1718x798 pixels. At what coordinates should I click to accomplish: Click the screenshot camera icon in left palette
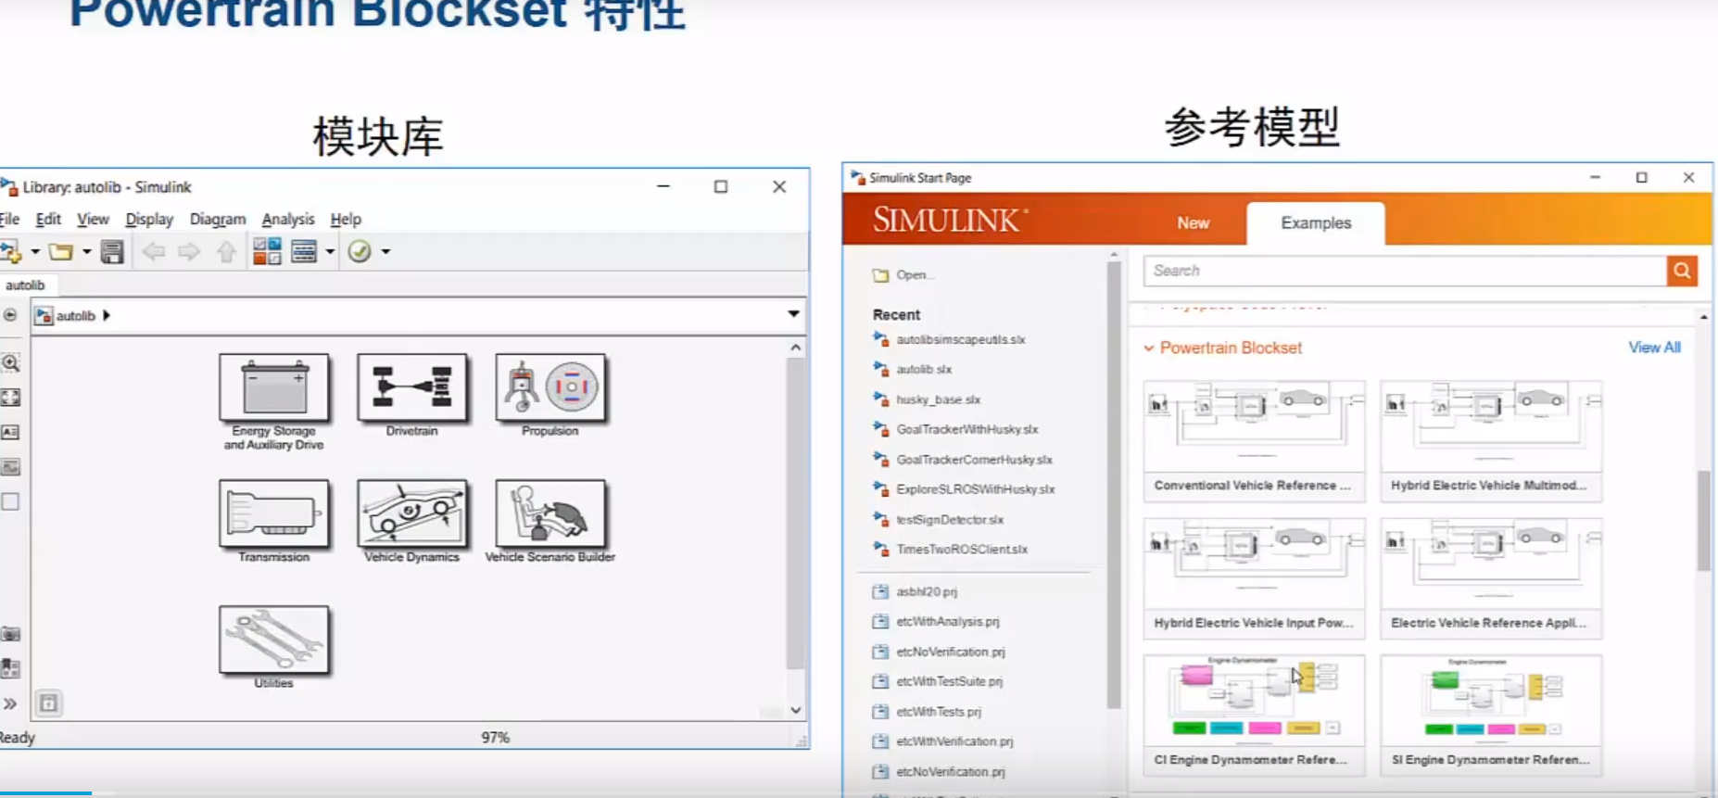pos(10,634)
